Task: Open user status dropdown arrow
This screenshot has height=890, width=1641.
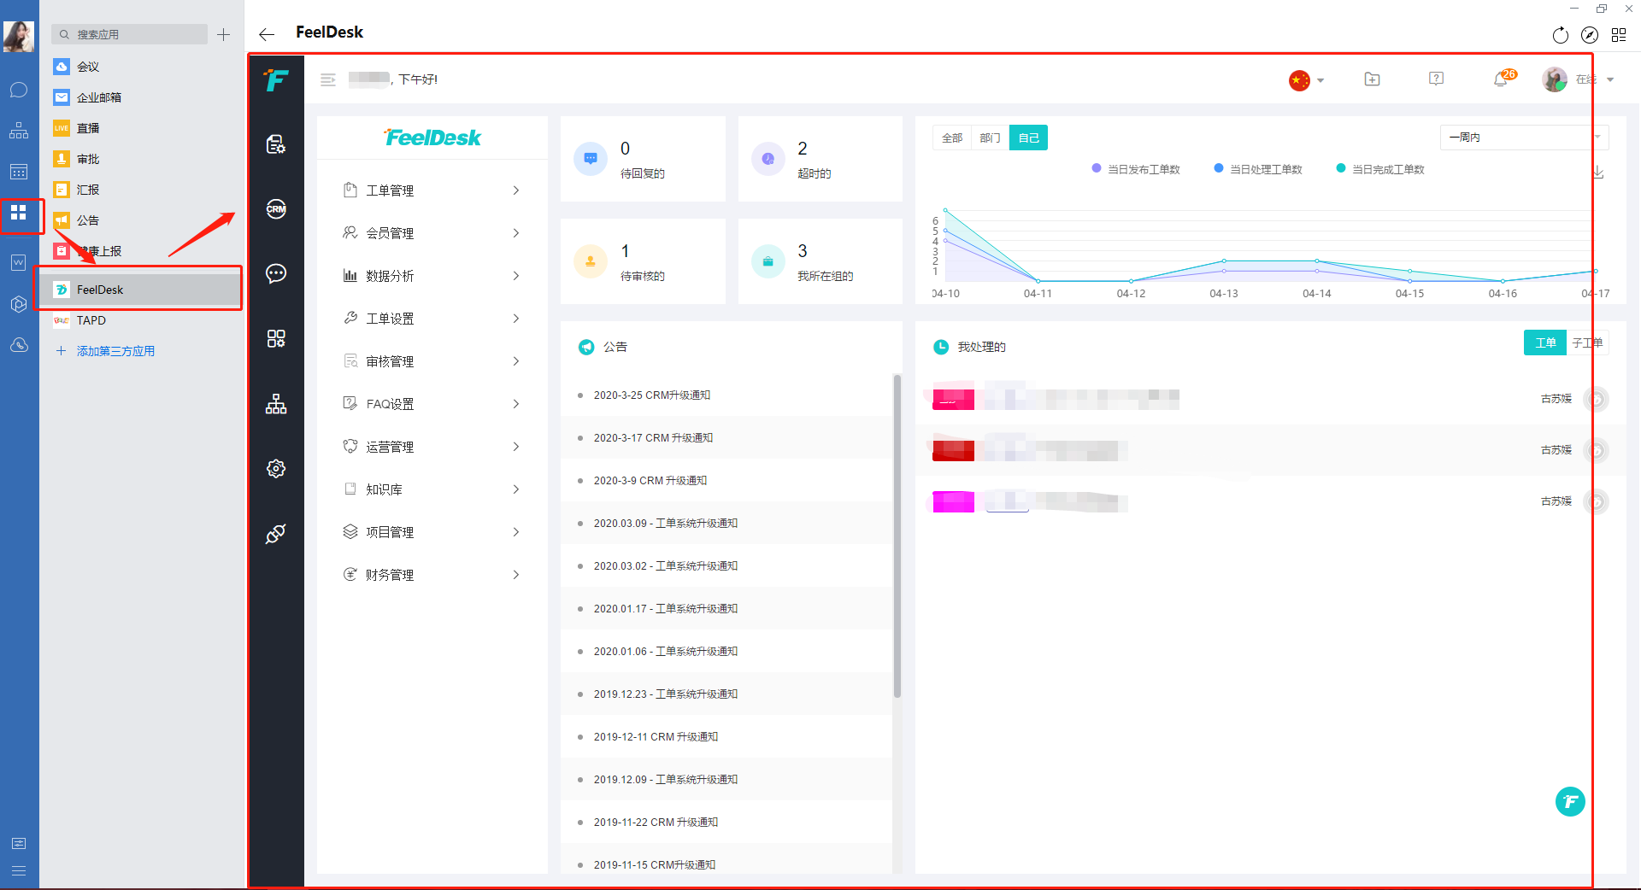Action: pos(1610,79)
